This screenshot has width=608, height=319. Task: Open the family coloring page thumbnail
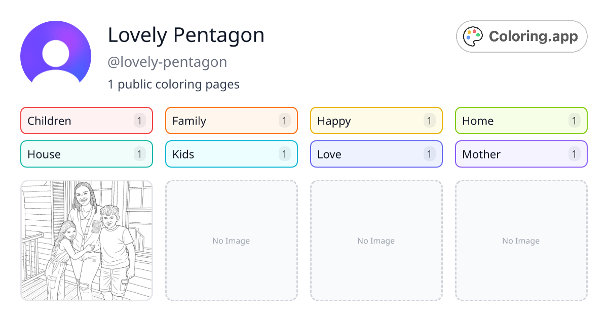[x=86, y=241]
